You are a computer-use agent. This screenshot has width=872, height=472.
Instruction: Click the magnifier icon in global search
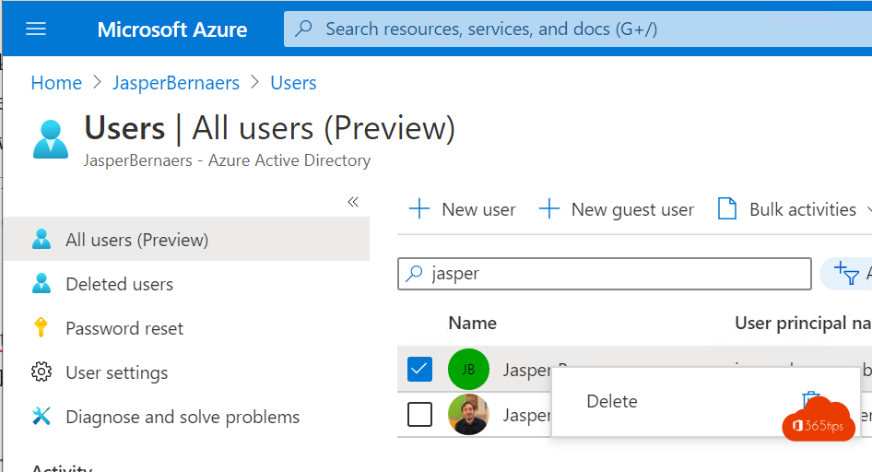[x=303, y=29]
